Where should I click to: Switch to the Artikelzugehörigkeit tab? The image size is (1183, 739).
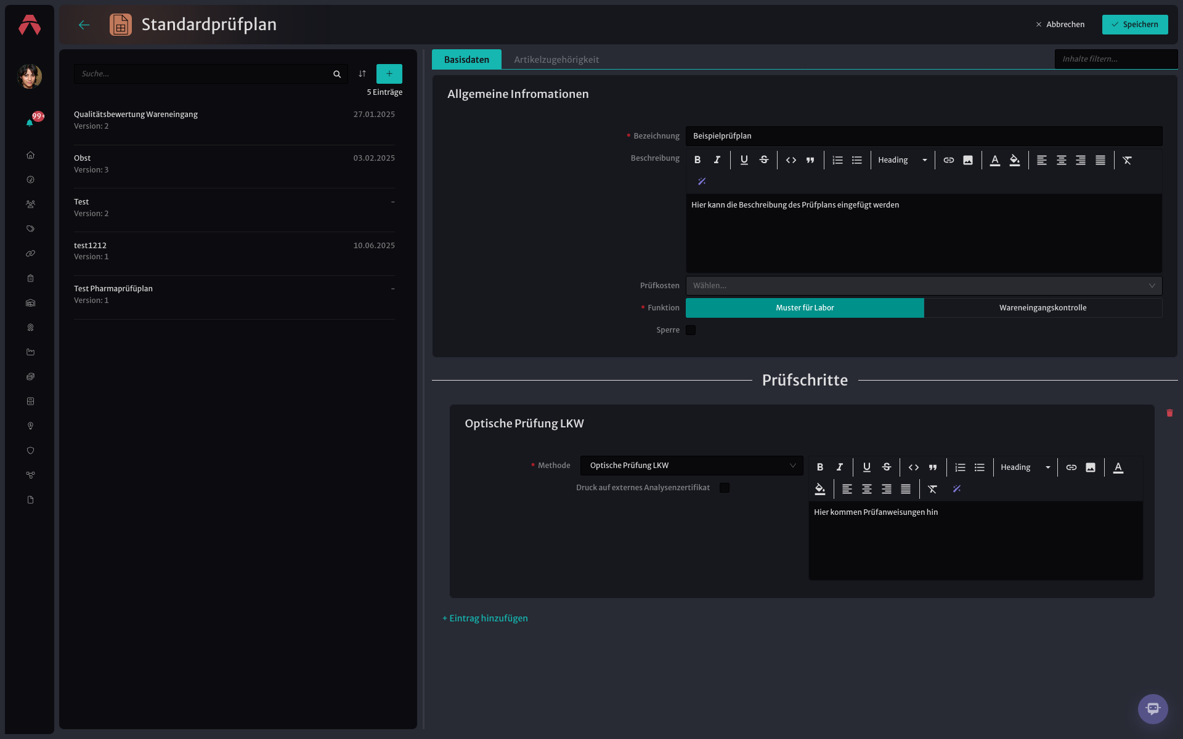pos(556,60)
